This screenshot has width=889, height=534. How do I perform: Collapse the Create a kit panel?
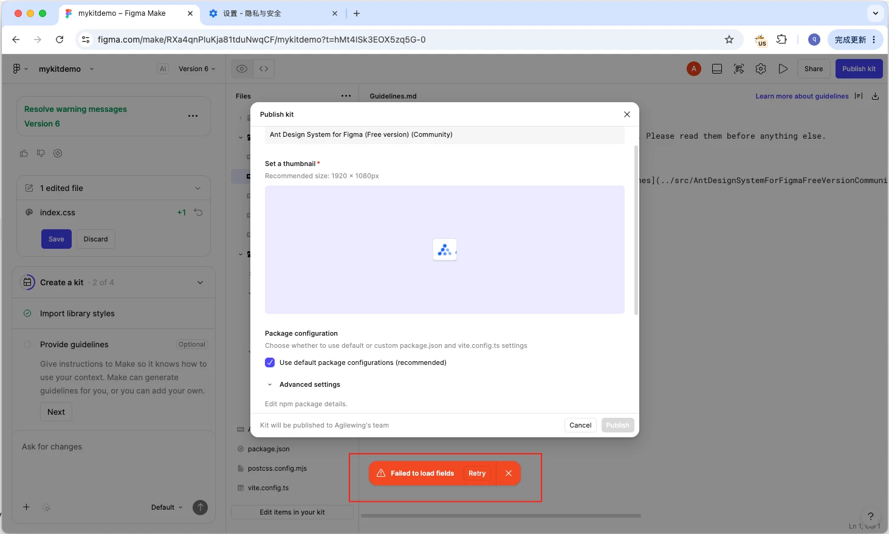201,282
